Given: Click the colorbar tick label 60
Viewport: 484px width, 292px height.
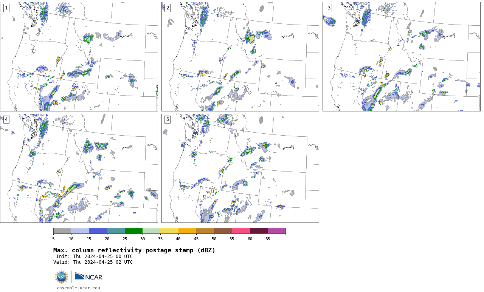Looking at the screenshot, I should click(x=250, y=239).
